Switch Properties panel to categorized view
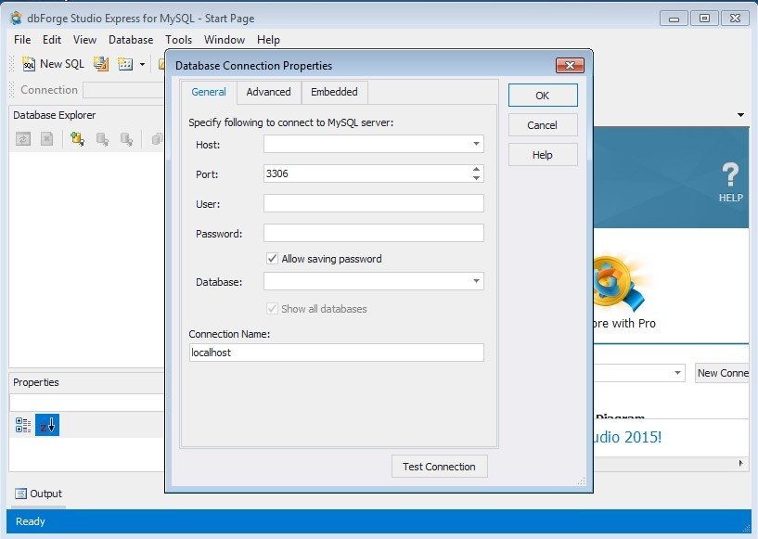The image size is (758, 539). click(22, 426)
